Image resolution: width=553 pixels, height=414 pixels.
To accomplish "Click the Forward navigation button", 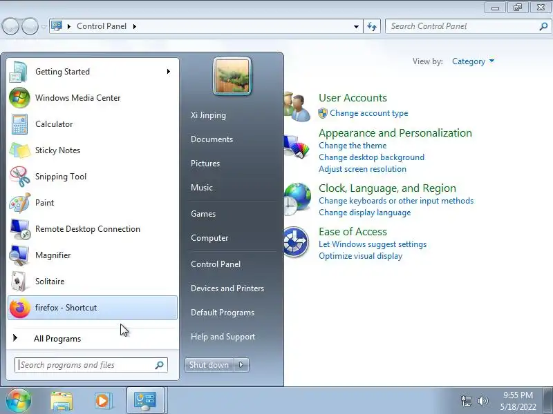I will click(30, 26).
